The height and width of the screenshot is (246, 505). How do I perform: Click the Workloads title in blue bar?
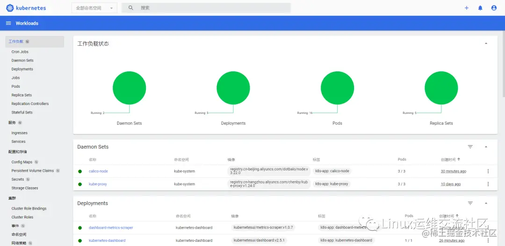(x=27, y=23)
